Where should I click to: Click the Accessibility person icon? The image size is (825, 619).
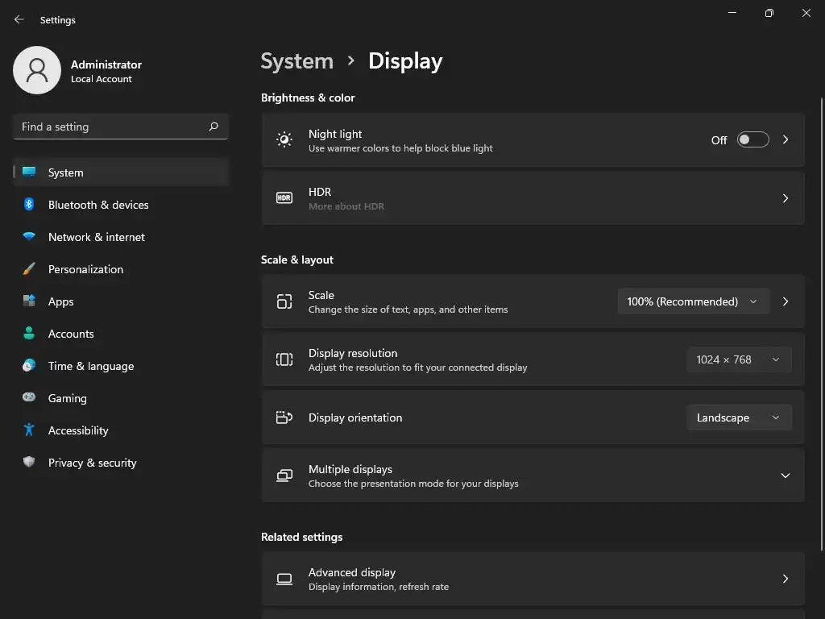pos(29,430)
